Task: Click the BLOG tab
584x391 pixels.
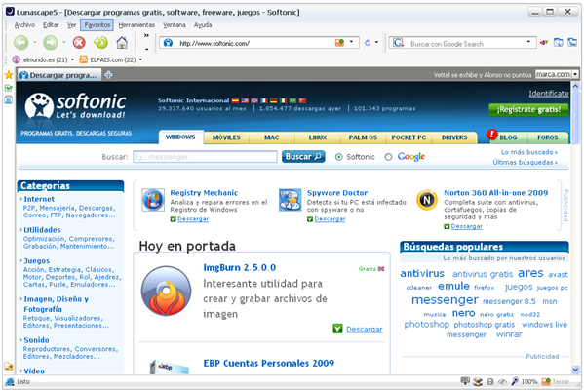Action: (x=508, y=137)
